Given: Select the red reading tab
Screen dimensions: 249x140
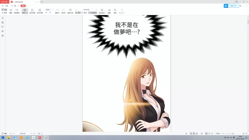Looking at the screenshot, I should point(23,6).
